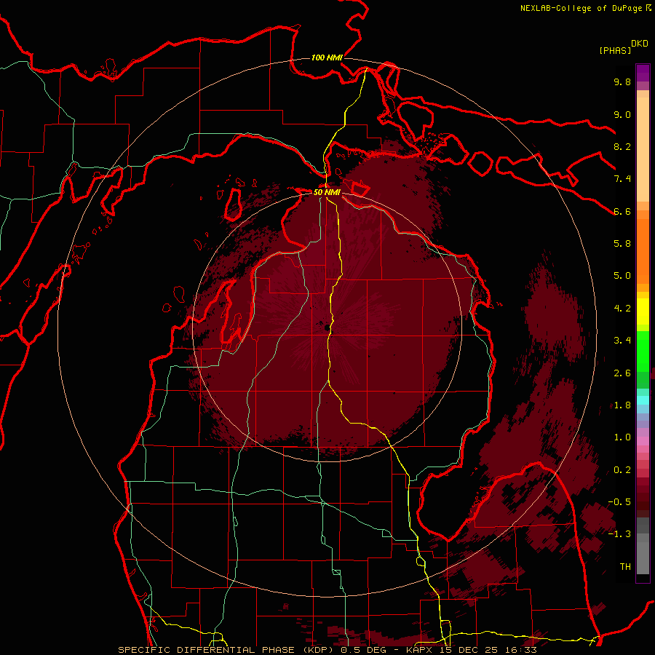Click the -0.5 scale value
The image size is (655, 655).
point(619,502)
